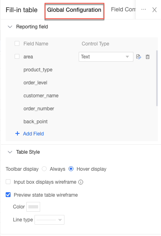Select the order_number field row
This screenshot has height=236, width=161.
[39, 109]
